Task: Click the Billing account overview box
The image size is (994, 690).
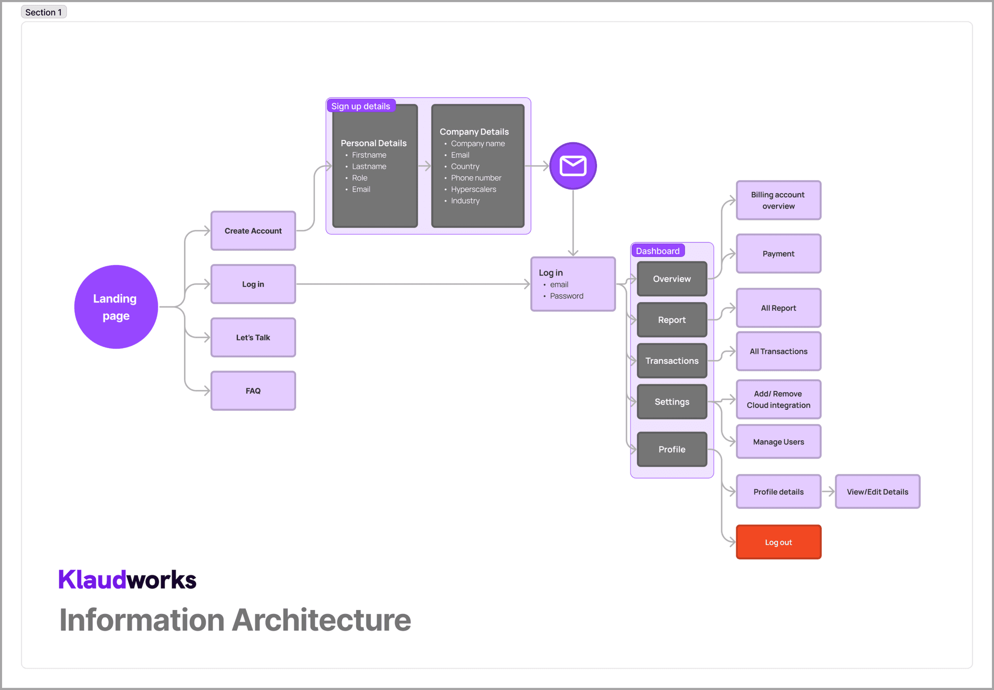Action: 779,200
